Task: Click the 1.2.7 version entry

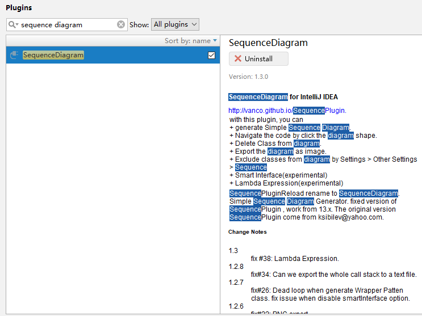Action: (236, 283)
